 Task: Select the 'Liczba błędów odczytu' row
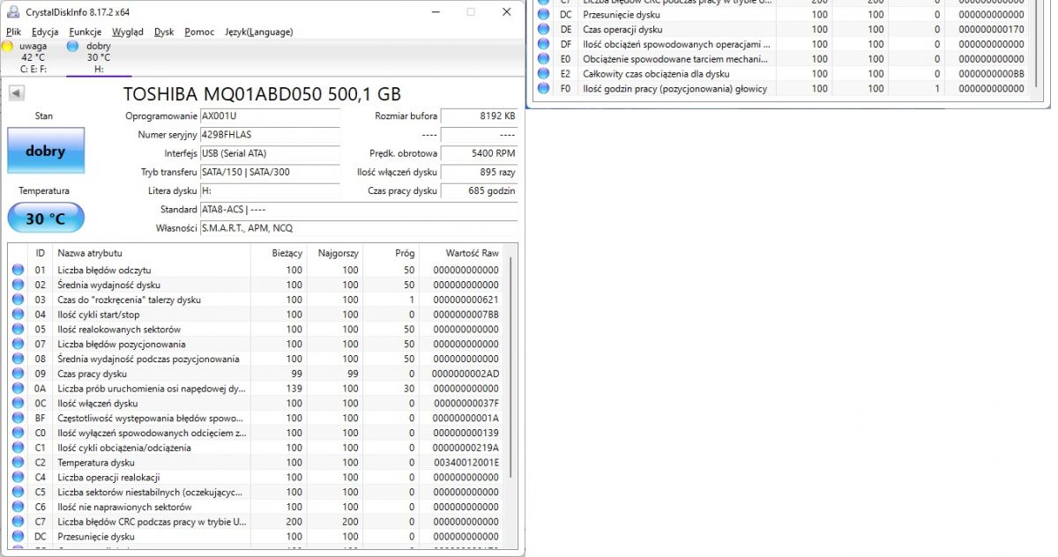pyautogui.click(x=256, y=270)
